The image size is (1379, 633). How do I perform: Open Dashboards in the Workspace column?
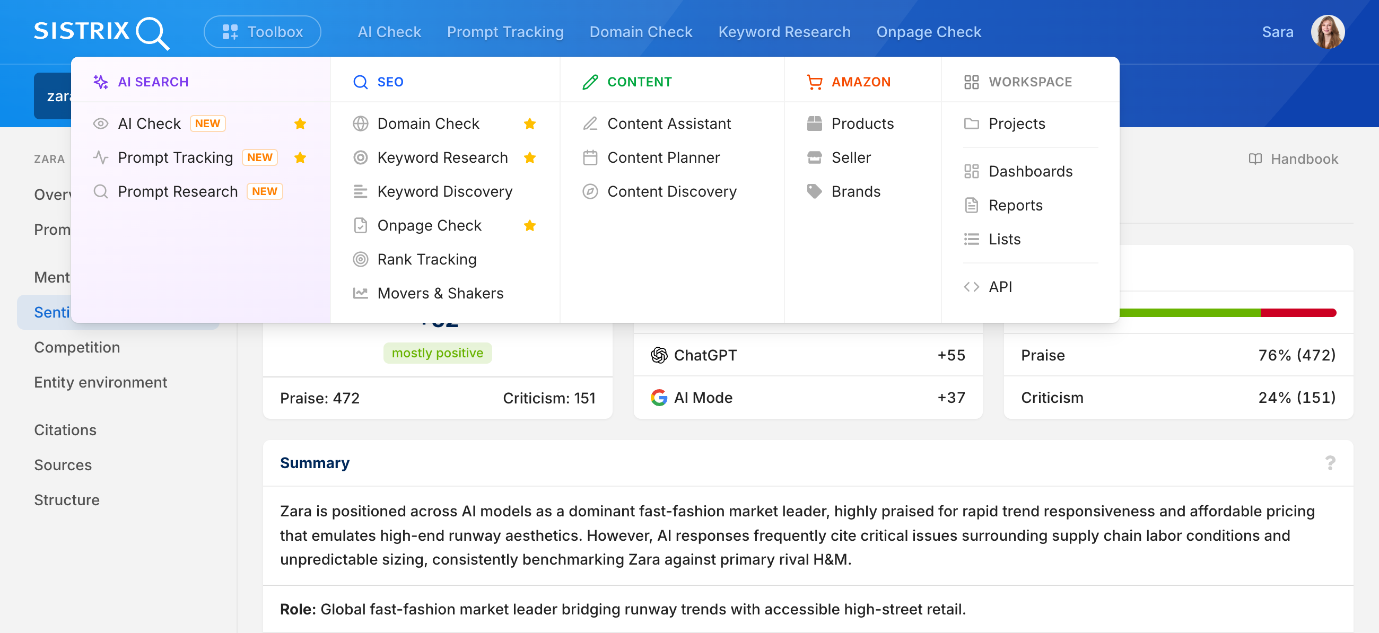pos(1031,171)
